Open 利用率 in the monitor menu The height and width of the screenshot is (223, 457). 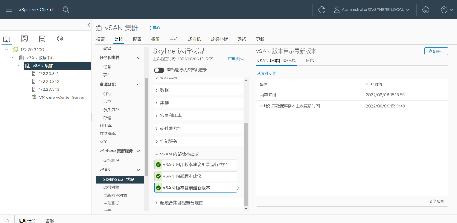[x=105, y=126]
